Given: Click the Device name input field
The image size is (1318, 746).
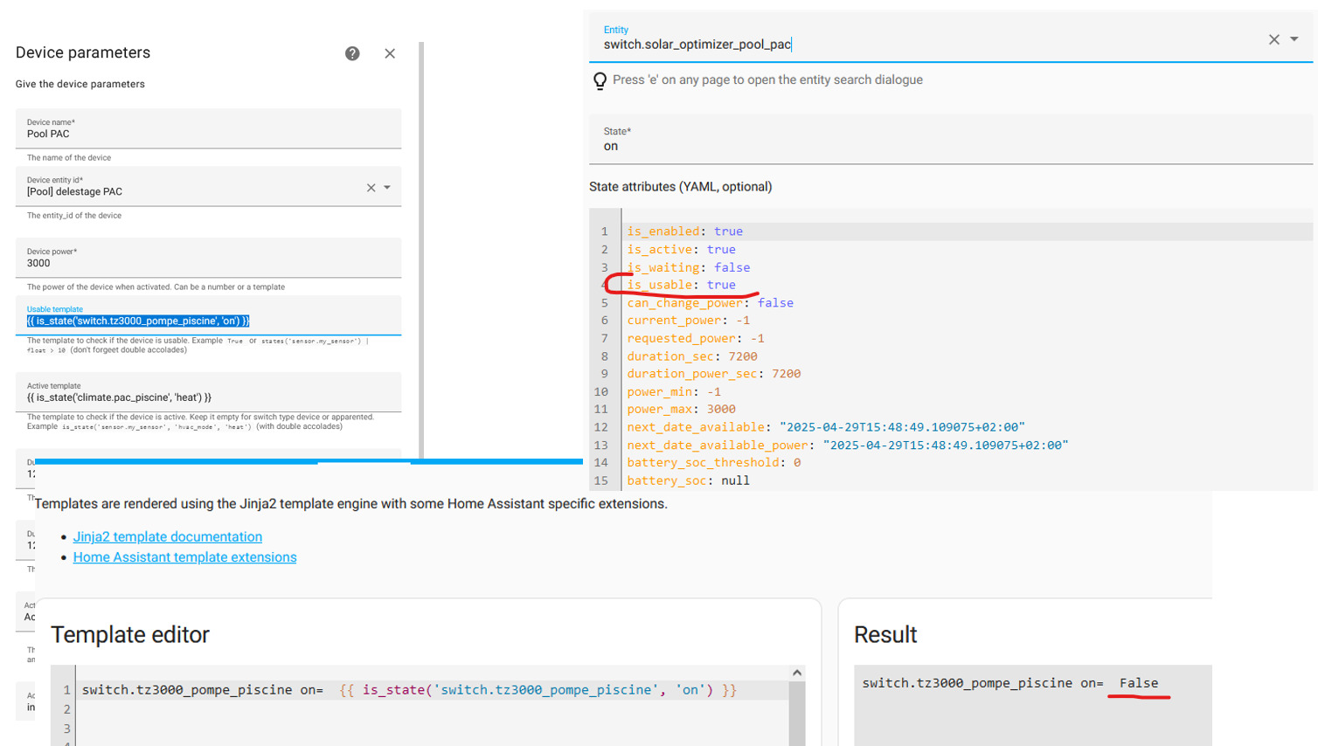Looking at the screenshot, I should tap(208, 134).
